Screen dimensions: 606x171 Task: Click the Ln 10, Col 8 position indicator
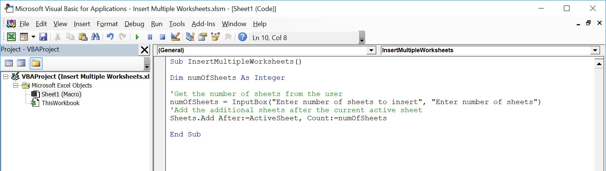pyautogui.click(x=270, y=38)
